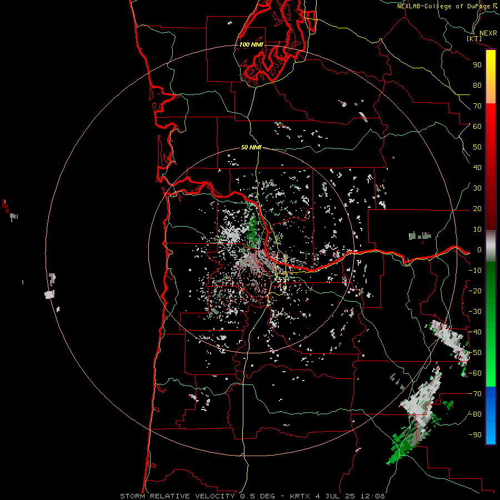Click the -20 value on the velocity scale

coord(475,291)
